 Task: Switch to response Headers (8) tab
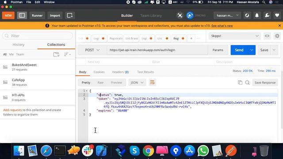(x=120, y=72)
